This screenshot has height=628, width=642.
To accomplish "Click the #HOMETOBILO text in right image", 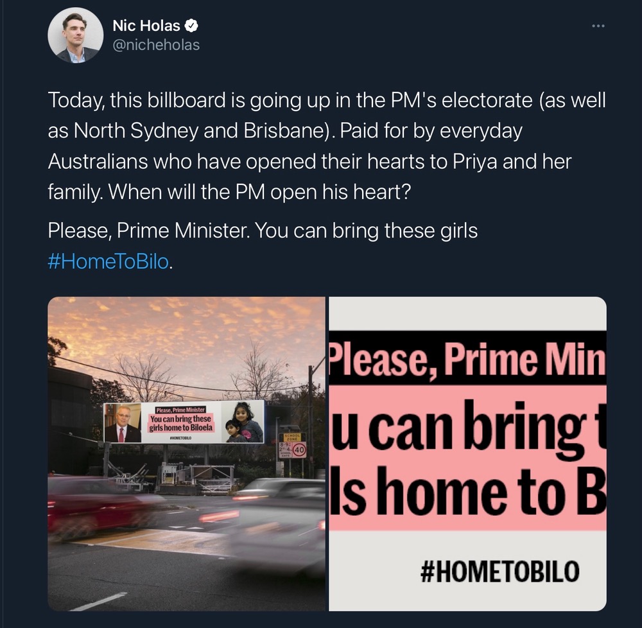I will tap(499, 571).
